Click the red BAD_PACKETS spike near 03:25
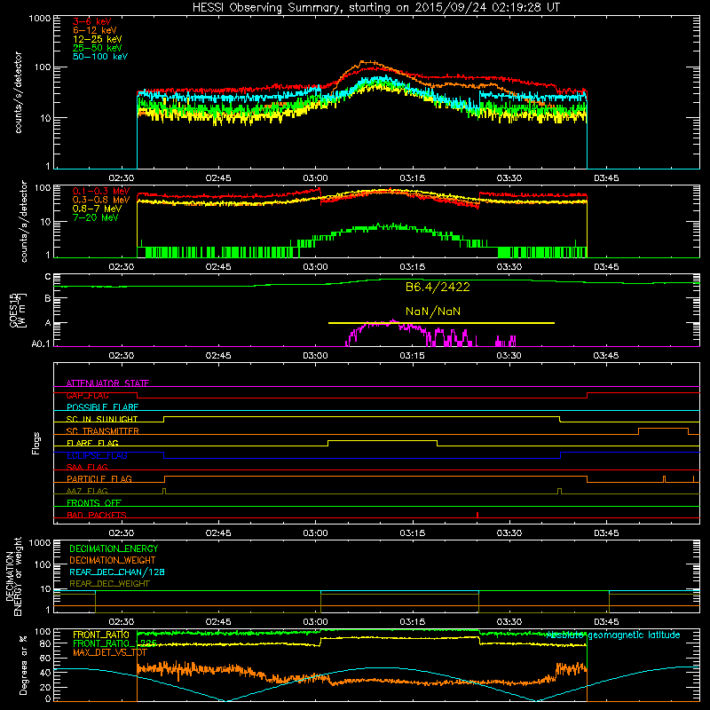Viewport: 710px width, 710px height. pyautogui.click(x=477, y=515)
